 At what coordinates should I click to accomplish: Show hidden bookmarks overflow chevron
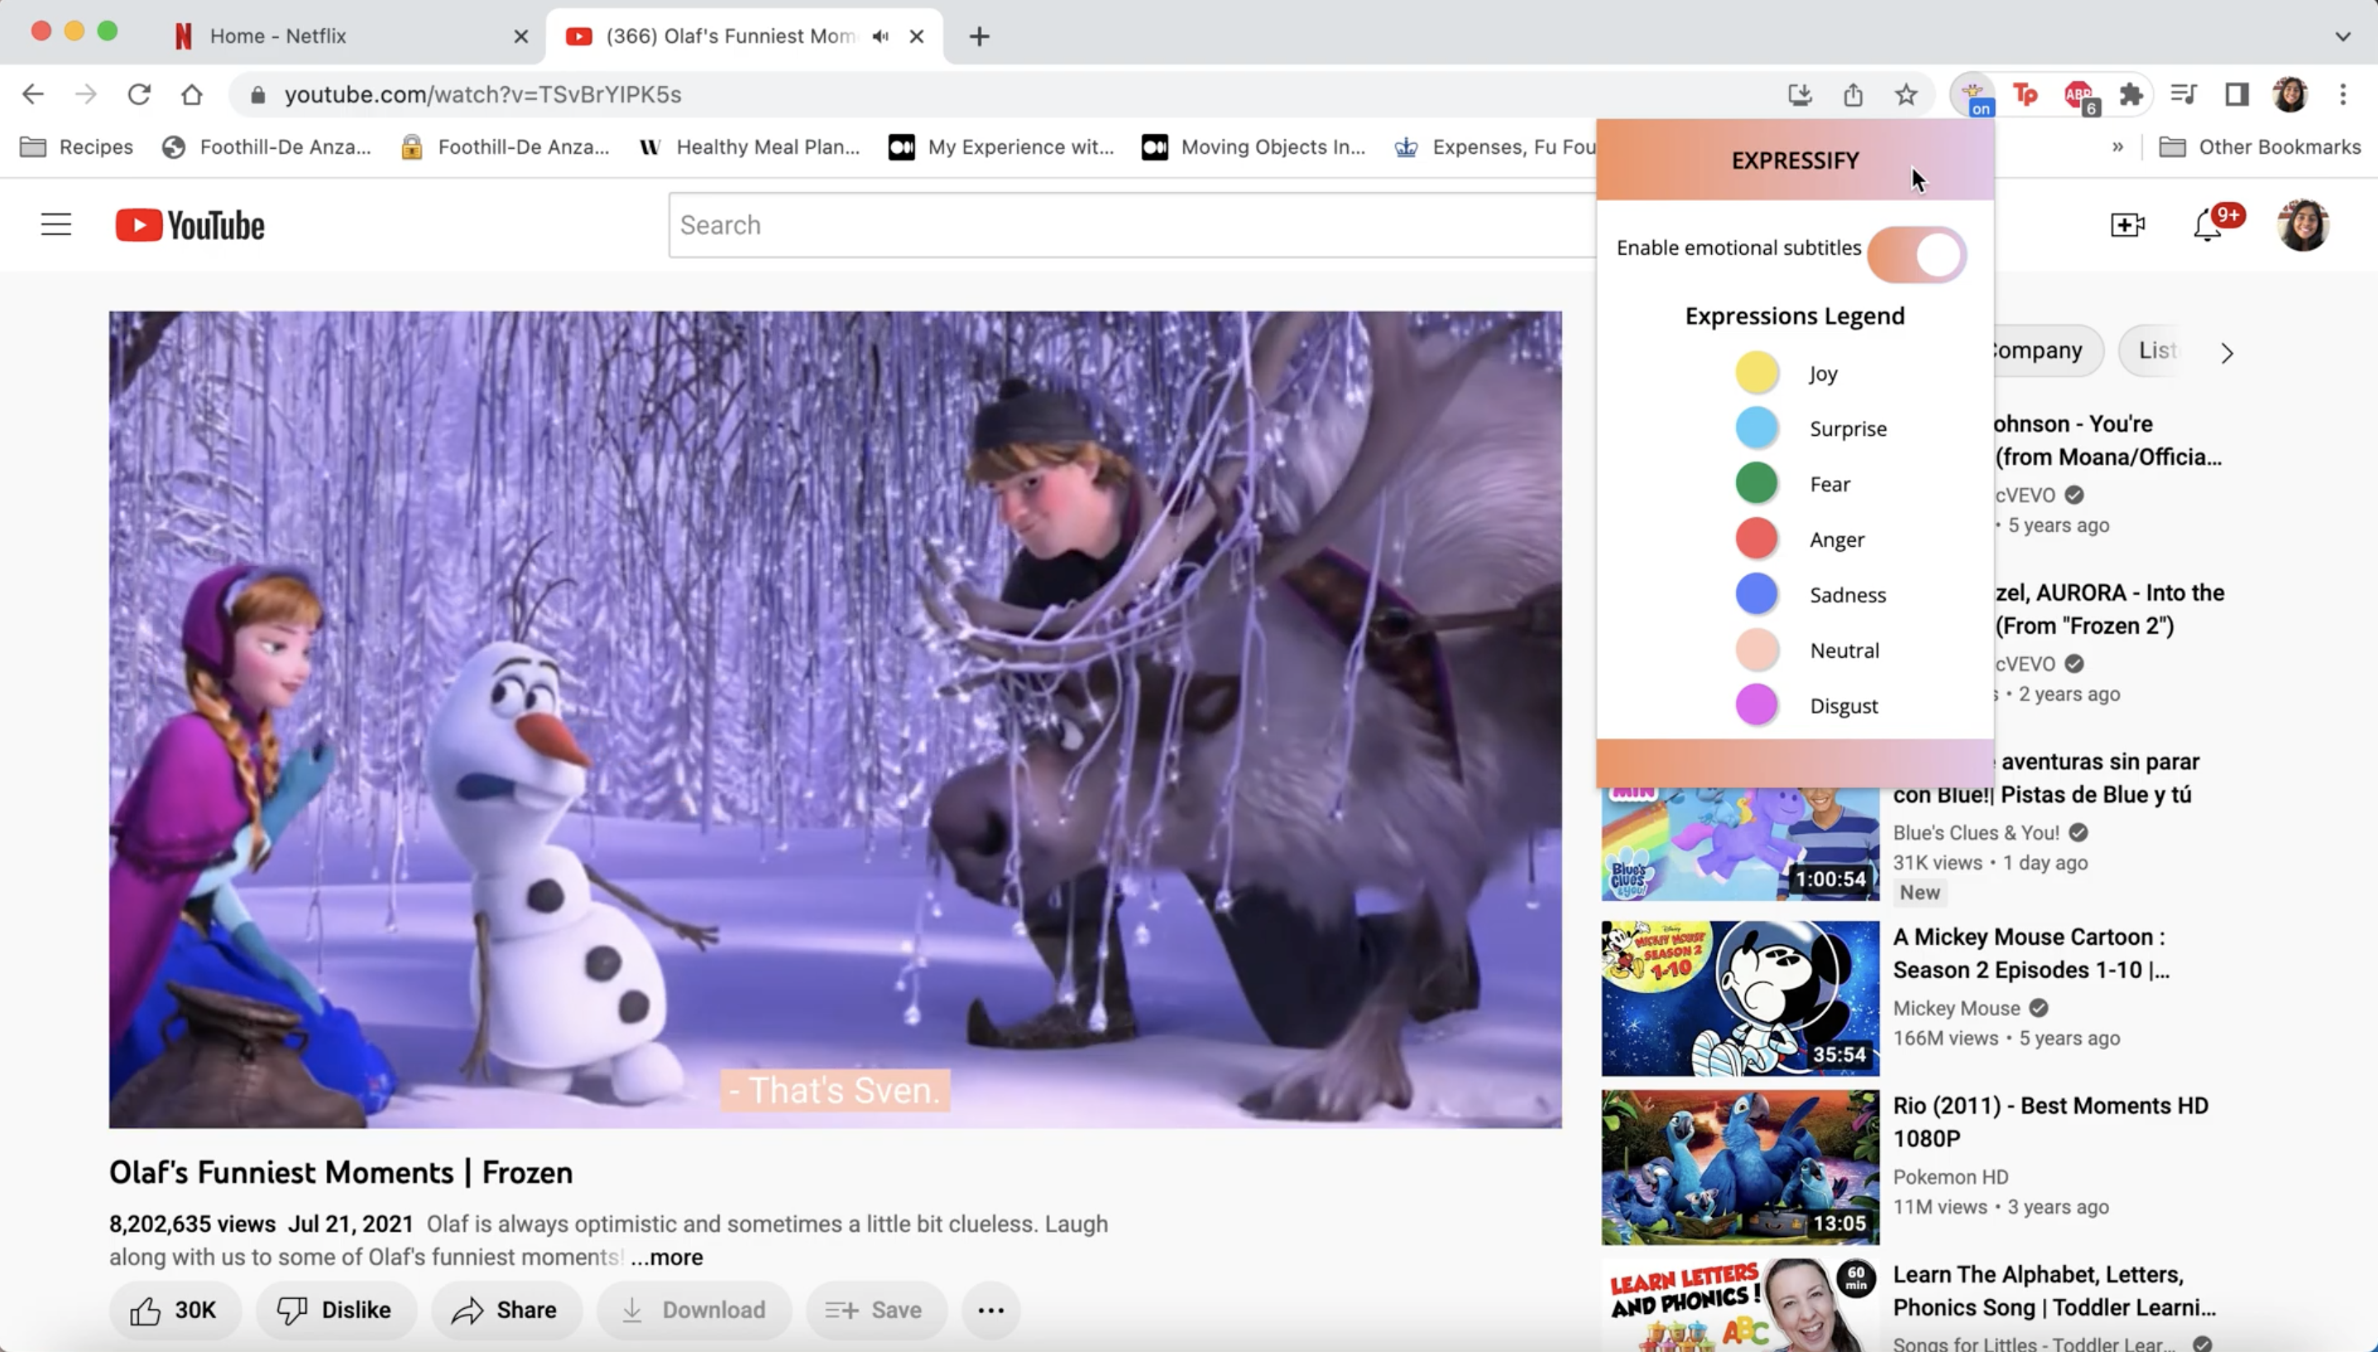pyautogui.click(x=2117, y=146)
